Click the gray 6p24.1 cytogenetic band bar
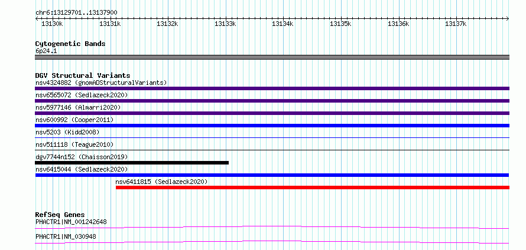526x250 pixels. 272,57
